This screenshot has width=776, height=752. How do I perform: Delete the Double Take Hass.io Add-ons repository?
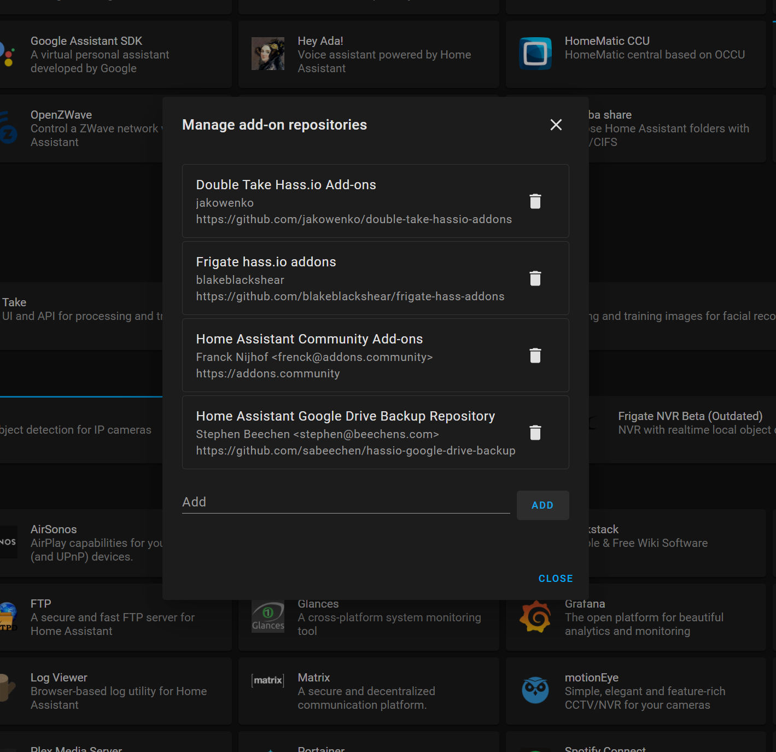coord(535,201)
